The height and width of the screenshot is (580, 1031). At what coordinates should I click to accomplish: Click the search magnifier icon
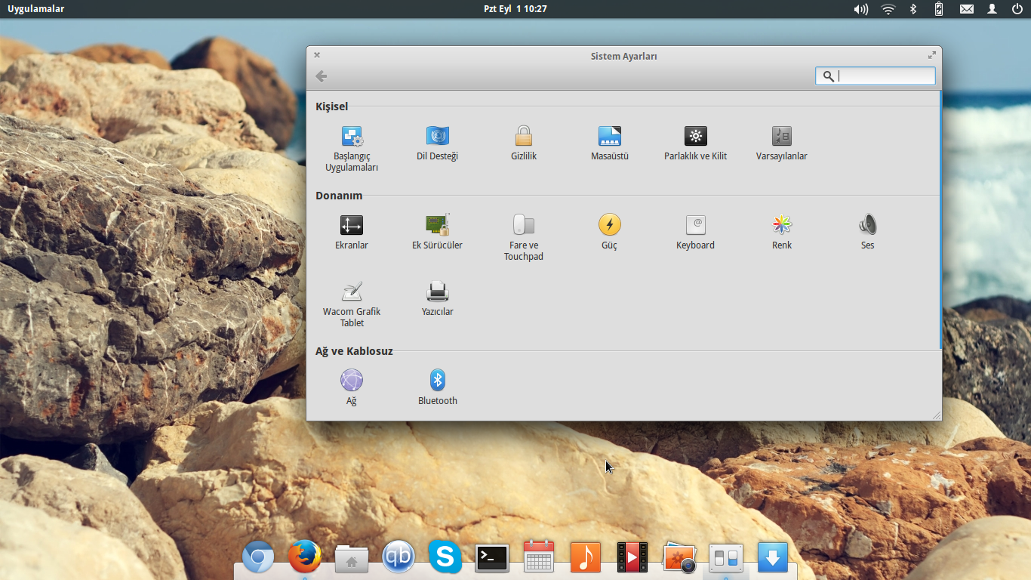[828, 76]
